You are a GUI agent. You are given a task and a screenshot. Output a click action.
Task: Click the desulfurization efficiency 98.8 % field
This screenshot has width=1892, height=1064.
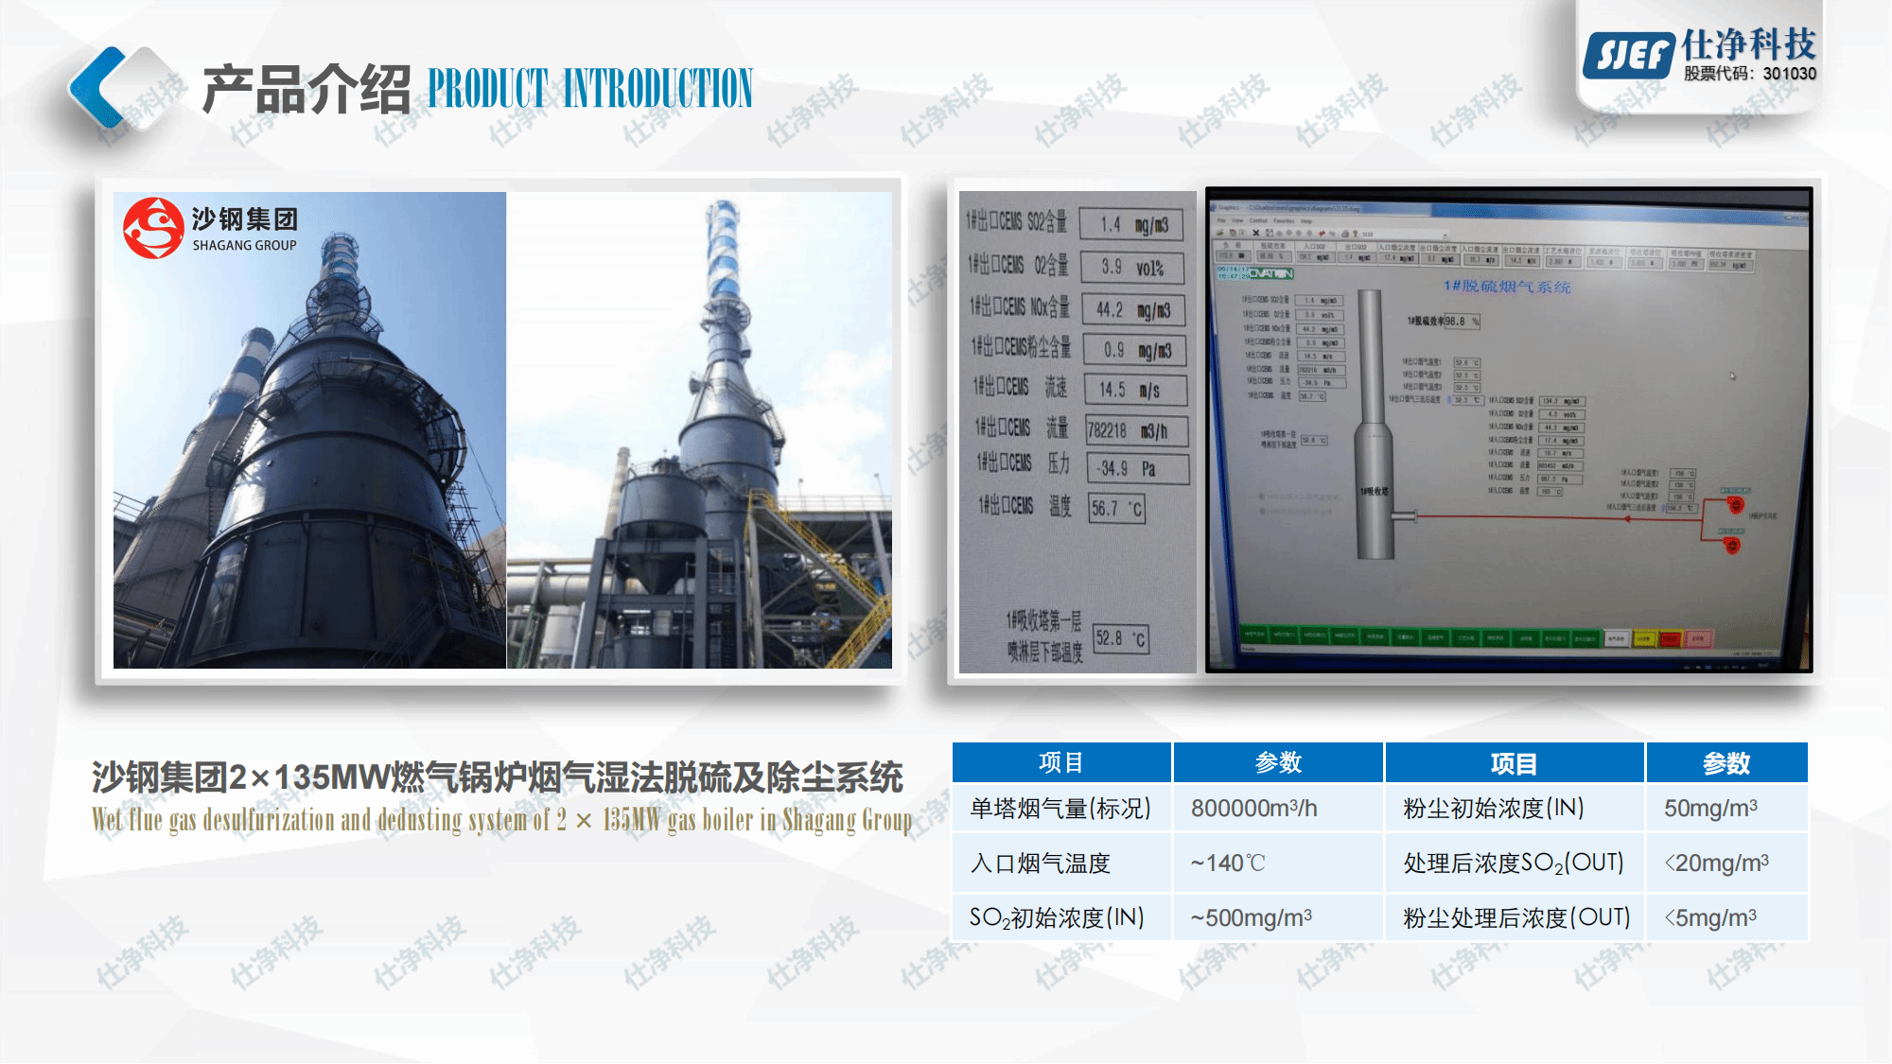pyautogui.click(x=1462, y=322)
